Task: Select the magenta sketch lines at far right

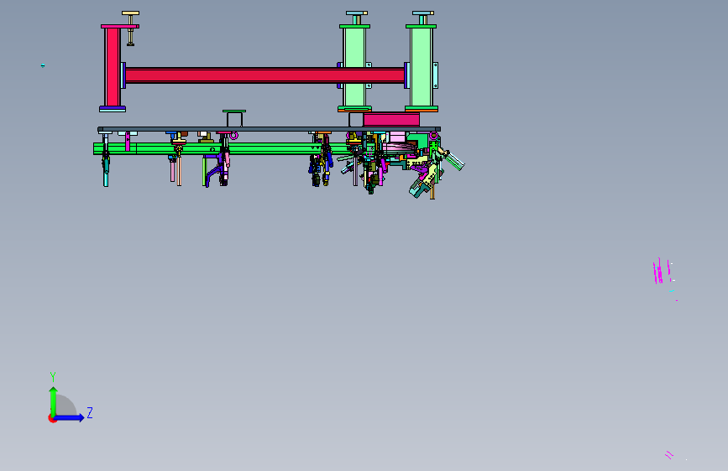Action: point(662,272)
